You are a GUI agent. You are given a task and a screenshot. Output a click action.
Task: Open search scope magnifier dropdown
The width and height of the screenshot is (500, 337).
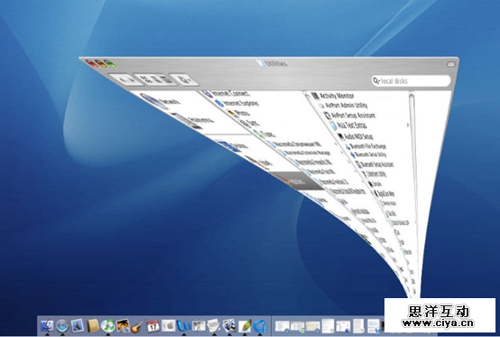click(376, 80)
